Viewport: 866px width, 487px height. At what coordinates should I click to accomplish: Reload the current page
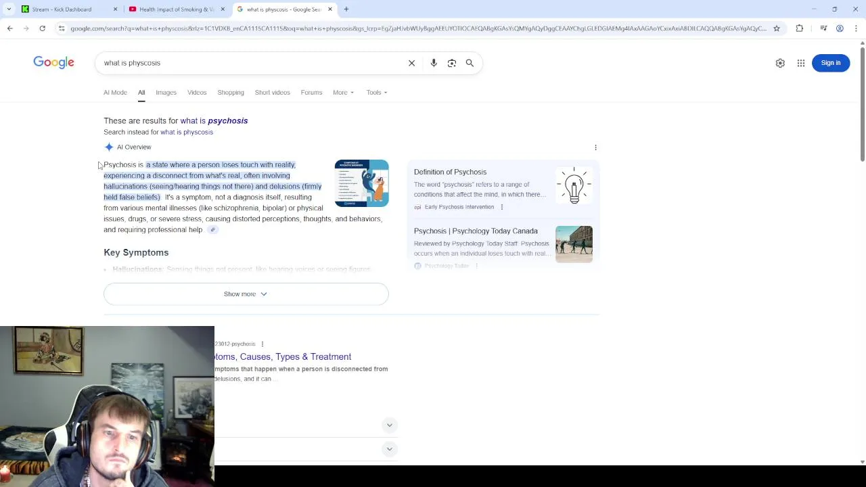pyautogui.click(x=42, y=28)
